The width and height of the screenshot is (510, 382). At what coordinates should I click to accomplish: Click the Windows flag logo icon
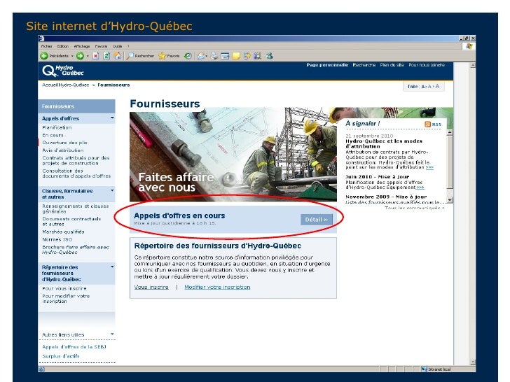[x=469, y=46]
